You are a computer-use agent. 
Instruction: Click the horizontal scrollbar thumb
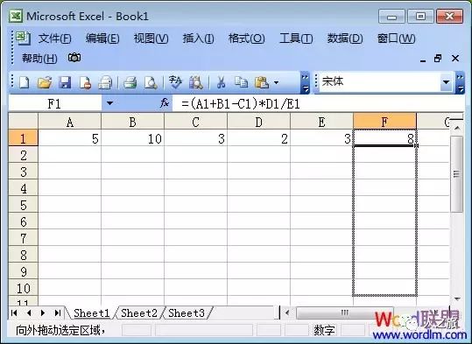point(345,313)
